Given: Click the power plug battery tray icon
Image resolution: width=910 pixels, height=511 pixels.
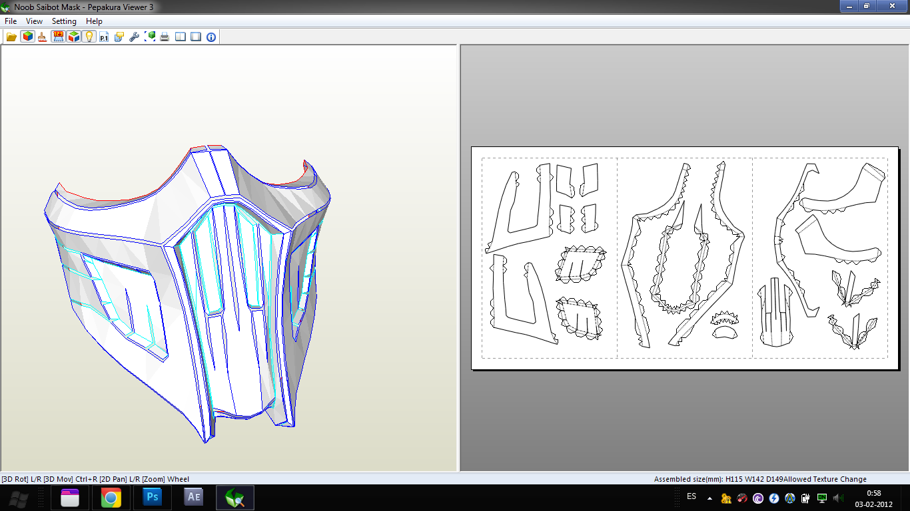Looking at the screenshot, I should point(806,498).
